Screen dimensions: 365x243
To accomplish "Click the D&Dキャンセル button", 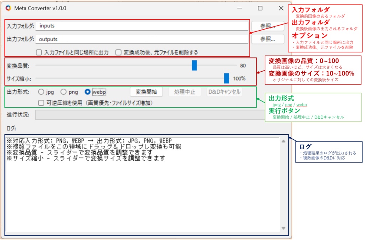I will [224, 92].
